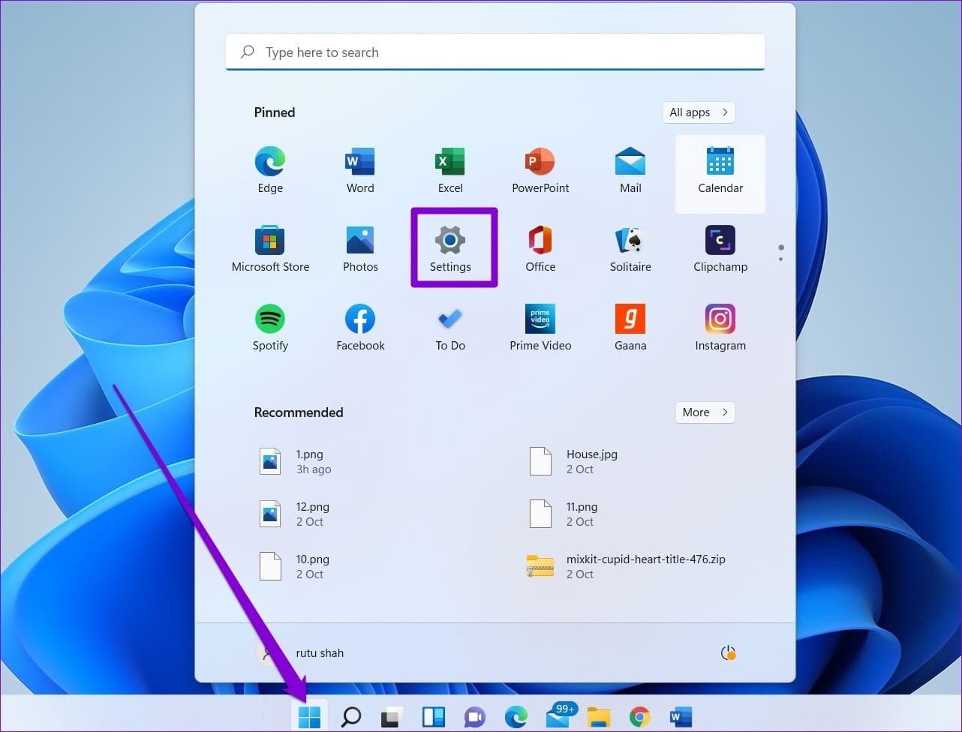Image resolution: width=962 pixels, height=732 pixels.
Task: Expand the All apps list
Action: 698,112
